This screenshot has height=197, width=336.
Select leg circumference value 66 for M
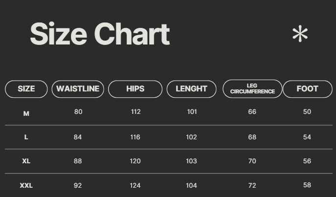pyautogui.click(x=252, y=112)
